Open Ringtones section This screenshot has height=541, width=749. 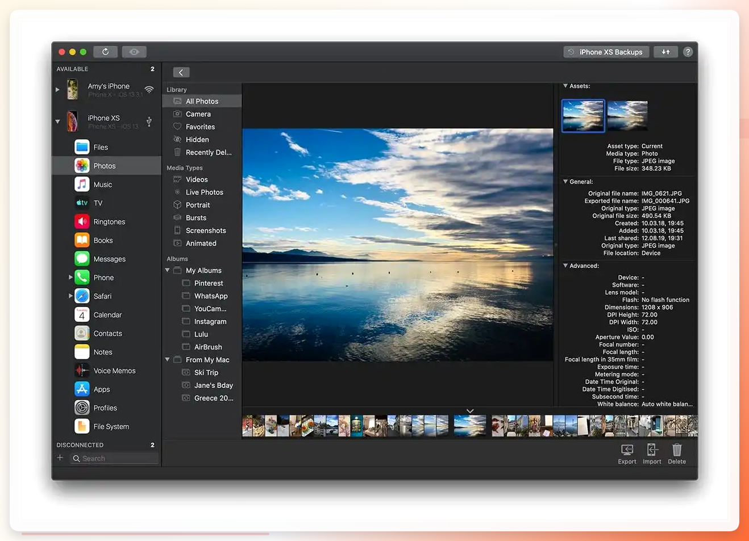pyautogui.click(x=107, y=221)
